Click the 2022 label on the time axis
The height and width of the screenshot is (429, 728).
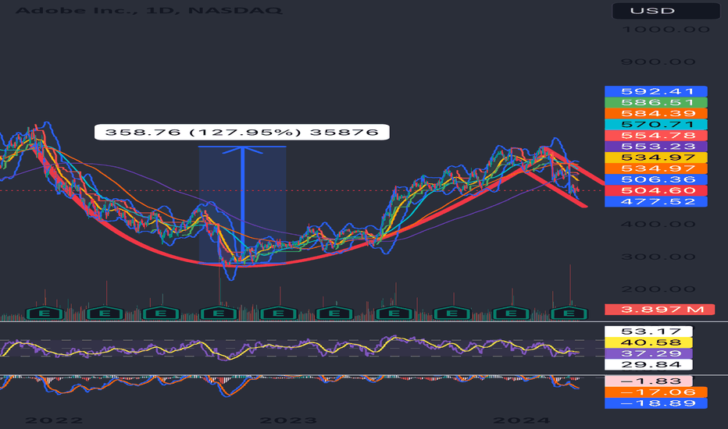[53, 420]
